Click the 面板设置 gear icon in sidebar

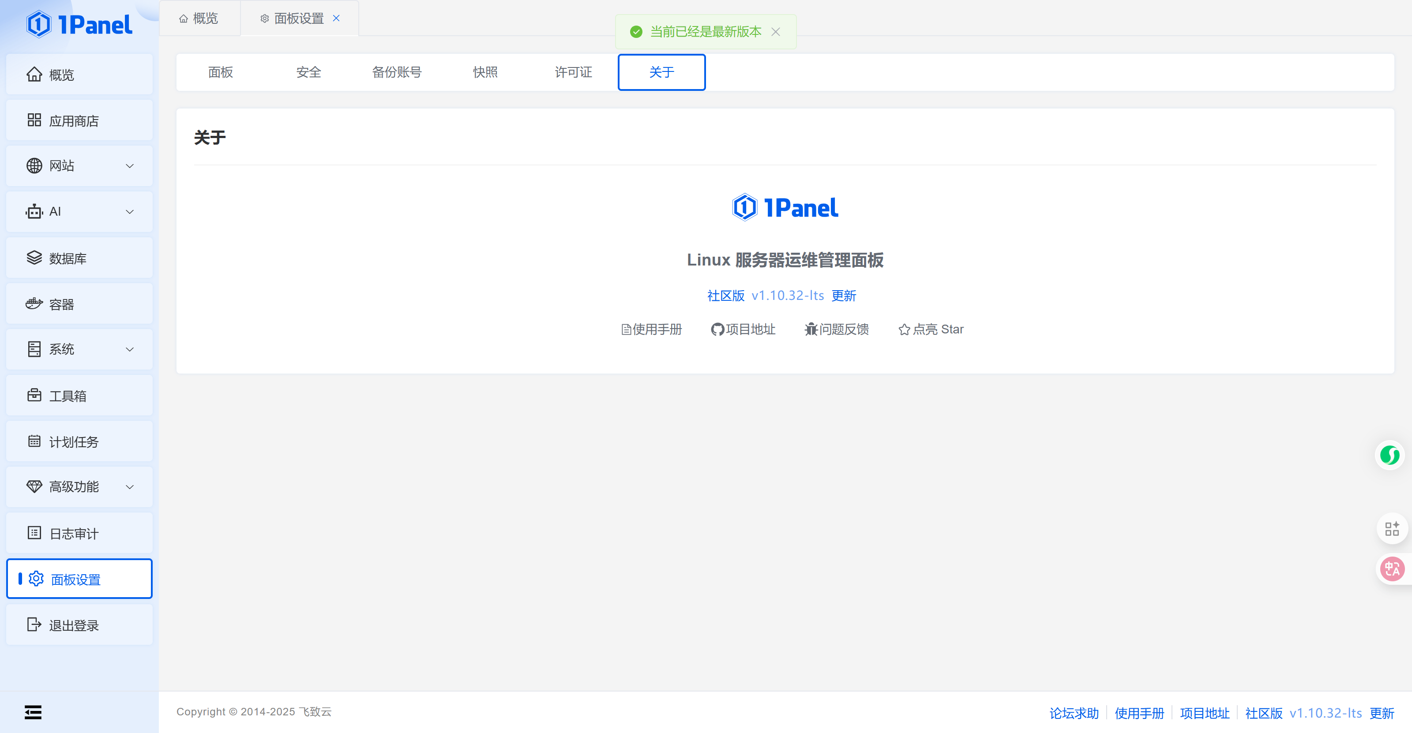click(x=36, y=579)
